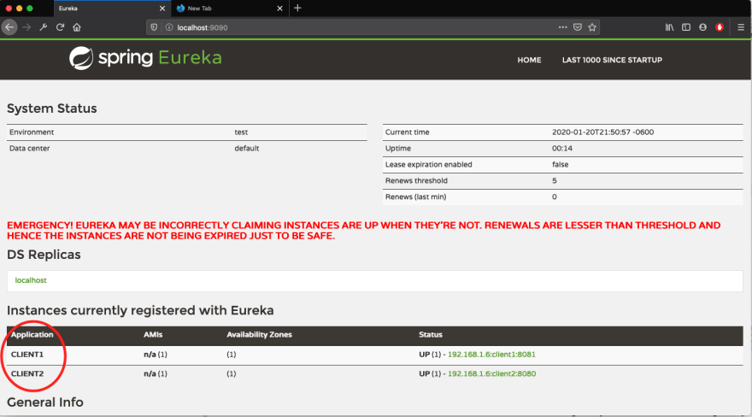
Task: Go to browser home page icon
Action: coord(77,27)
